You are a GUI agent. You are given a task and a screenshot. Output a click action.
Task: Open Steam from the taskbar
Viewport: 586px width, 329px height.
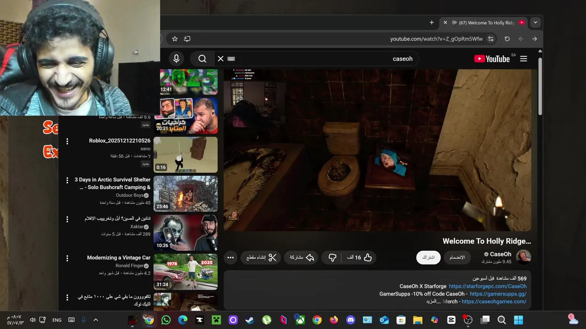[250, 320]
